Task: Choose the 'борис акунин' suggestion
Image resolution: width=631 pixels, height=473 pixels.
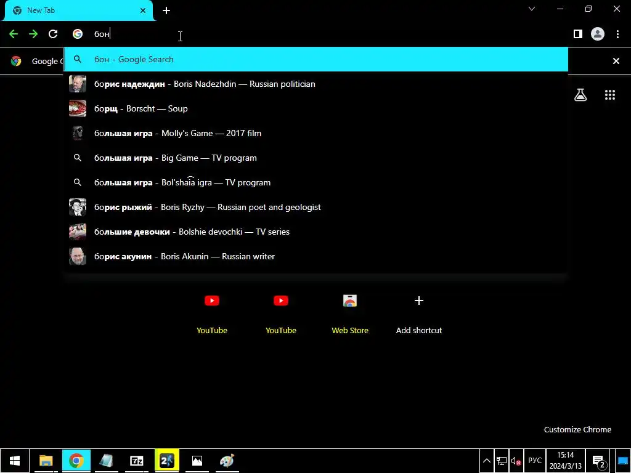Action: (x=316, y=256)
